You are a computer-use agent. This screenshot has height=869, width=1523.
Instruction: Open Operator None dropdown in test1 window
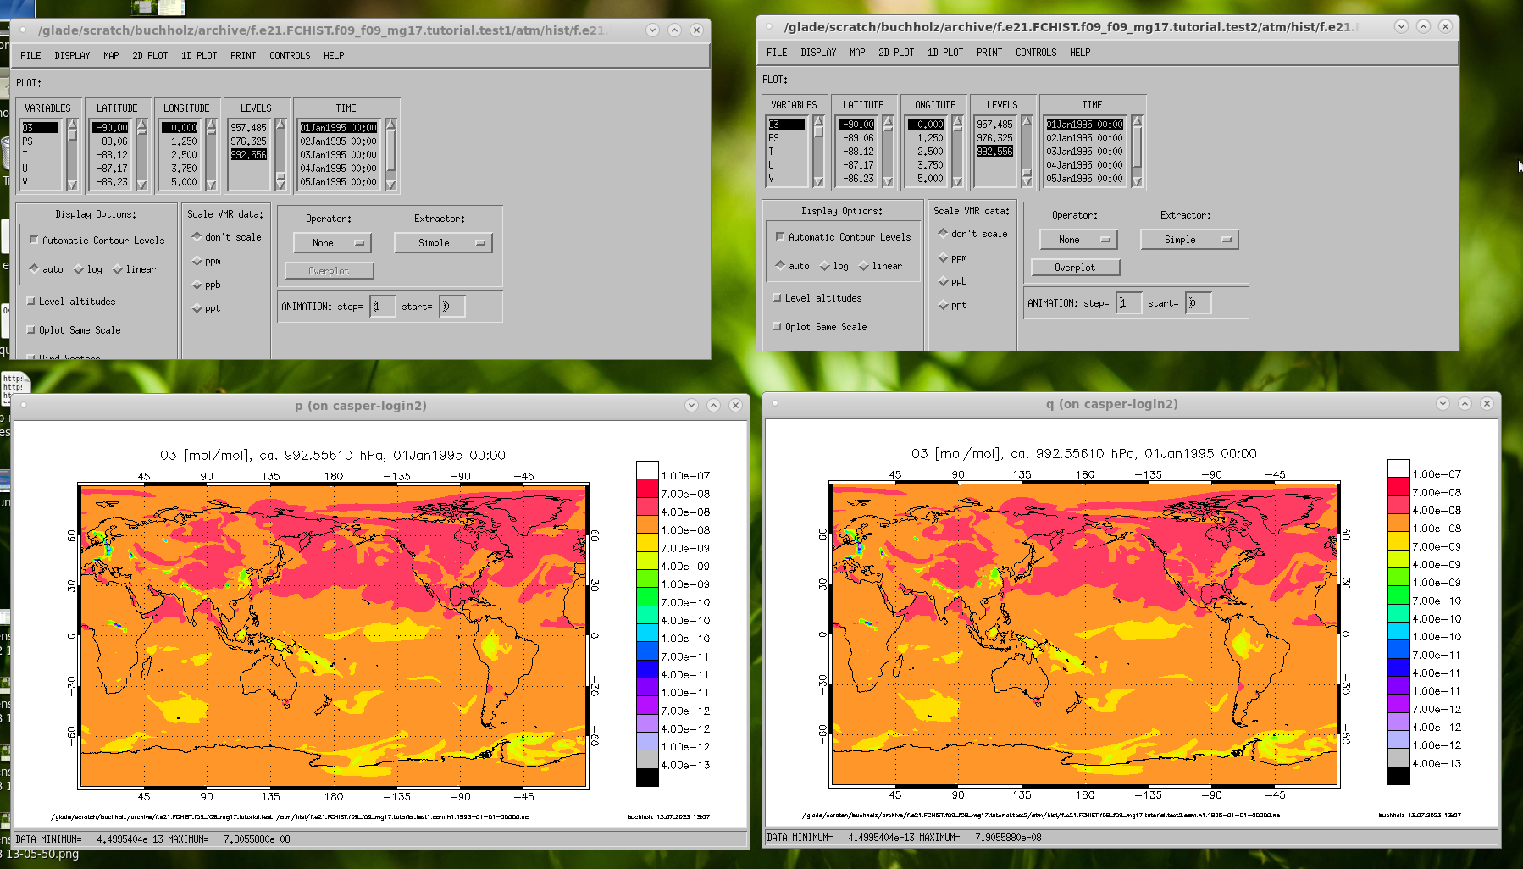(332, 243)
